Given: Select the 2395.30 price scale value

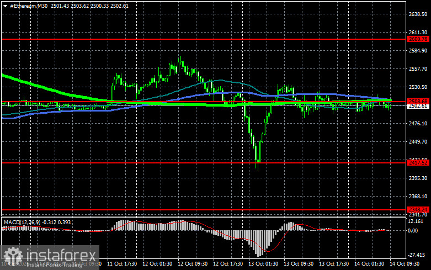Looking at the screenshot, I should coord(418,178).
